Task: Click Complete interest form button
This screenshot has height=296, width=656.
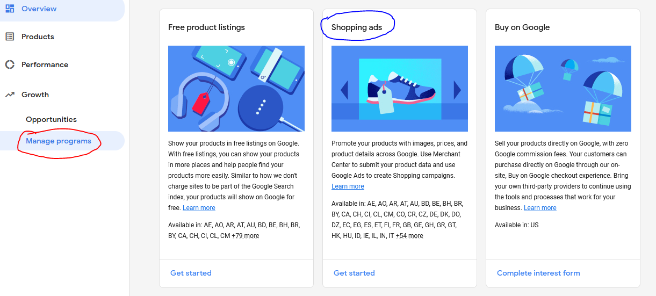Action: 538,273
